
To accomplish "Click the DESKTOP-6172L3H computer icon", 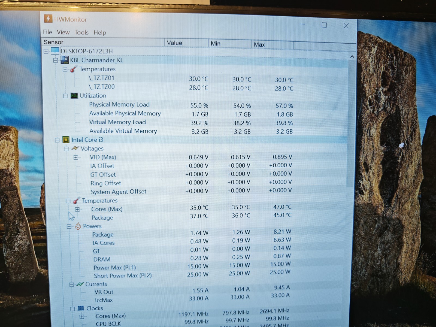I will (x=55, y=51).
